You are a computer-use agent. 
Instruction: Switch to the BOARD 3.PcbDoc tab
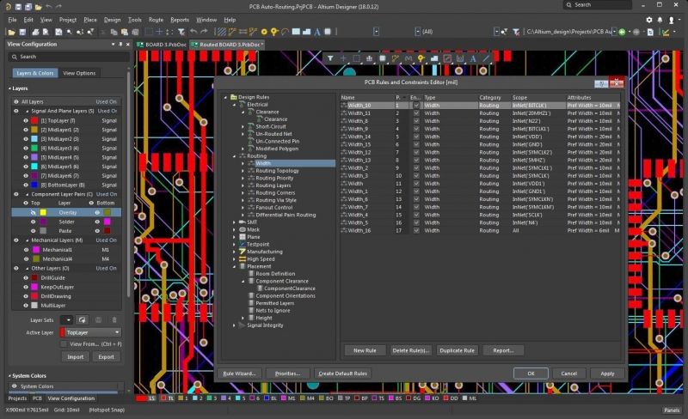coord(162,45)
